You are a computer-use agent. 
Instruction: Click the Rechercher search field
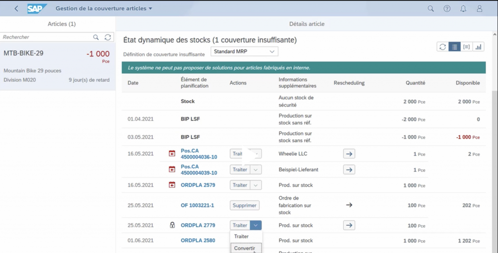[x=46, y=37]
